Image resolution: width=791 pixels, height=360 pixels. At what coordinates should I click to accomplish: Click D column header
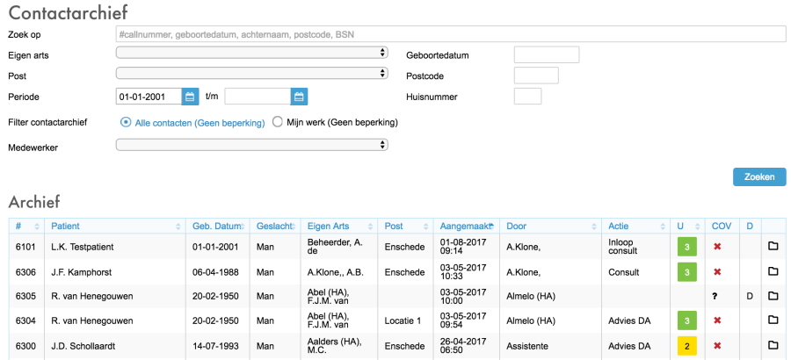point(750,227)
